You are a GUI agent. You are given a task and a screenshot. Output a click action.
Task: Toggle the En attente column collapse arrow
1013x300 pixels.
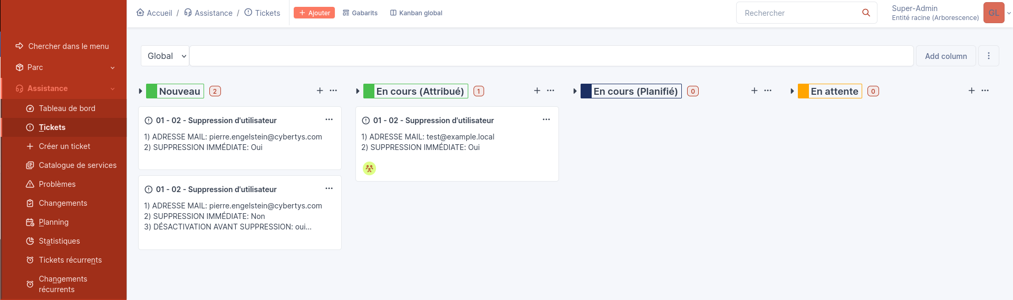point(793,91)
